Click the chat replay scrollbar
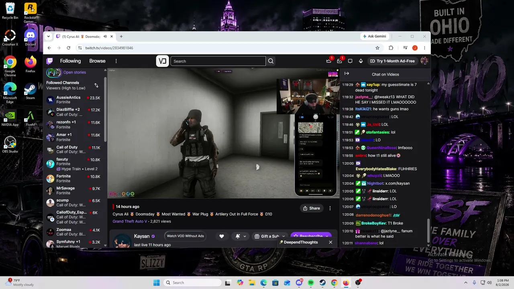The width and height of the screenshot is (514, 289). pos(428,230)
